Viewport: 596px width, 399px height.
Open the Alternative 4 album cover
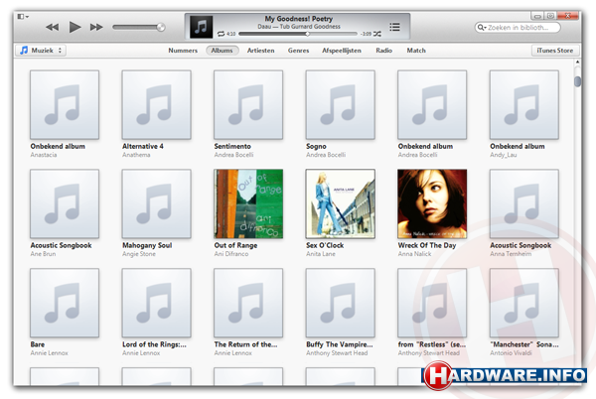pos(157,105)
